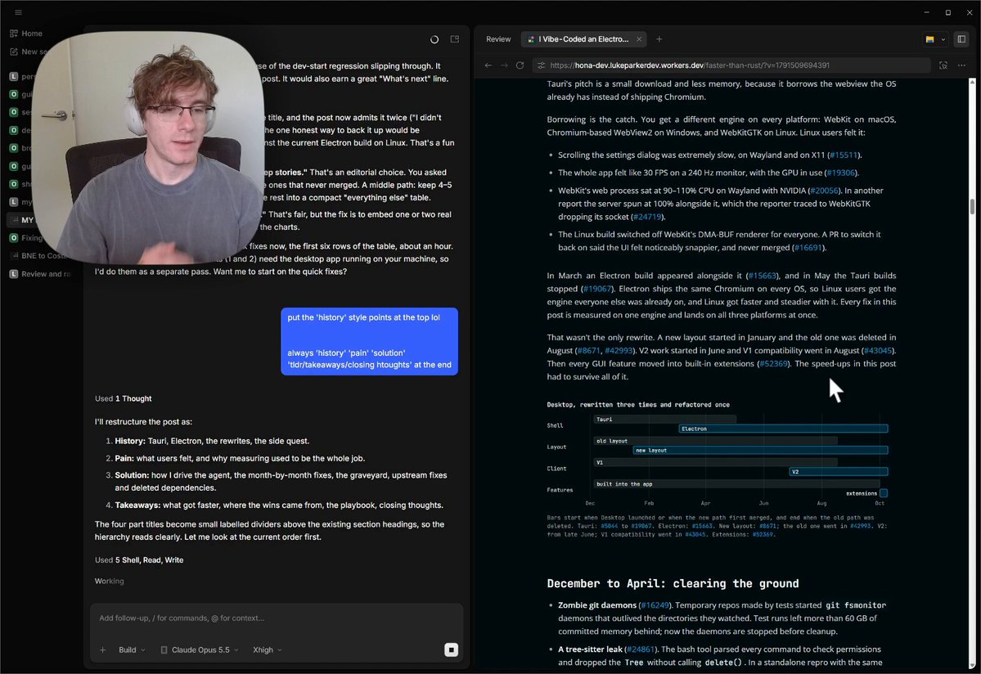Open the hamburger menu in the title bar

click(18, 12)
